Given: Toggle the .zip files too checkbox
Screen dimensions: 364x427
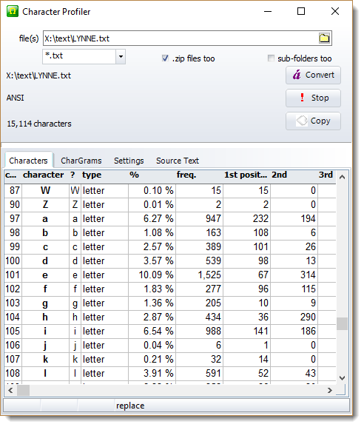Looking at the screenshot, I should [x=165, y=58].
